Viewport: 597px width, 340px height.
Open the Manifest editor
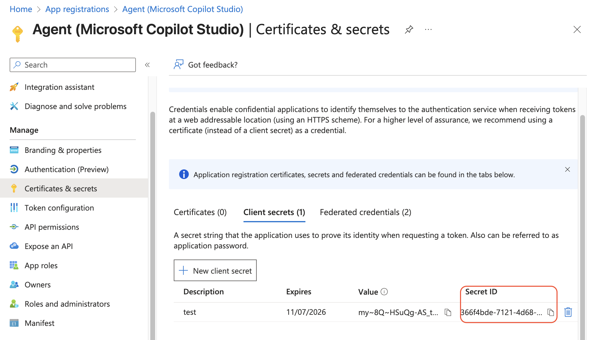(39, 323)
